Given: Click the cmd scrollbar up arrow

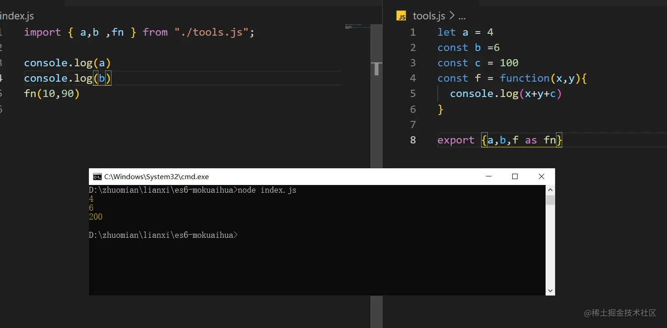Looking at the screenshot, I should tap(550, 189).
